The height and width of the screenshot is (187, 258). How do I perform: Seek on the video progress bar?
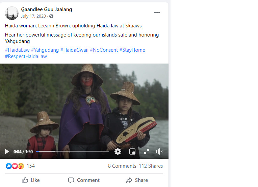73,151
